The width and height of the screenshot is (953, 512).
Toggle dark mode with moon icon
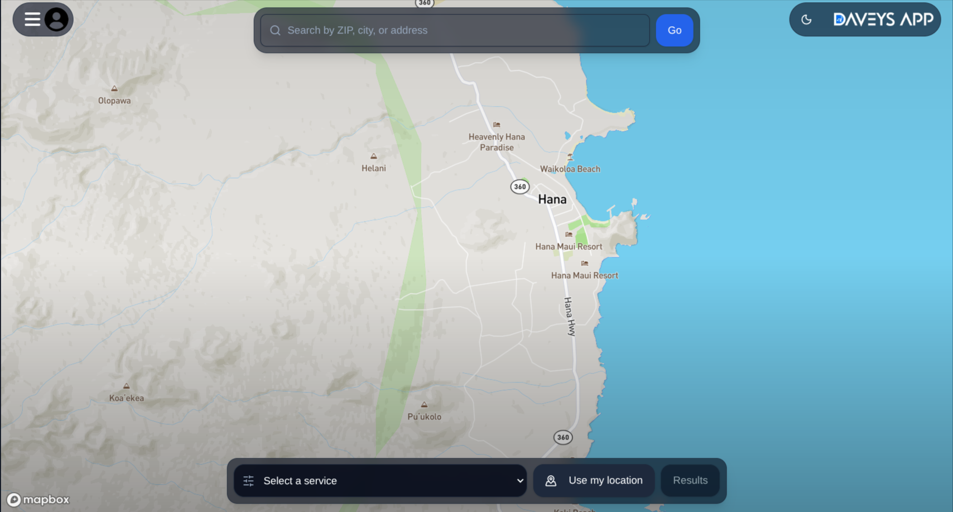[x=806, y=20]
